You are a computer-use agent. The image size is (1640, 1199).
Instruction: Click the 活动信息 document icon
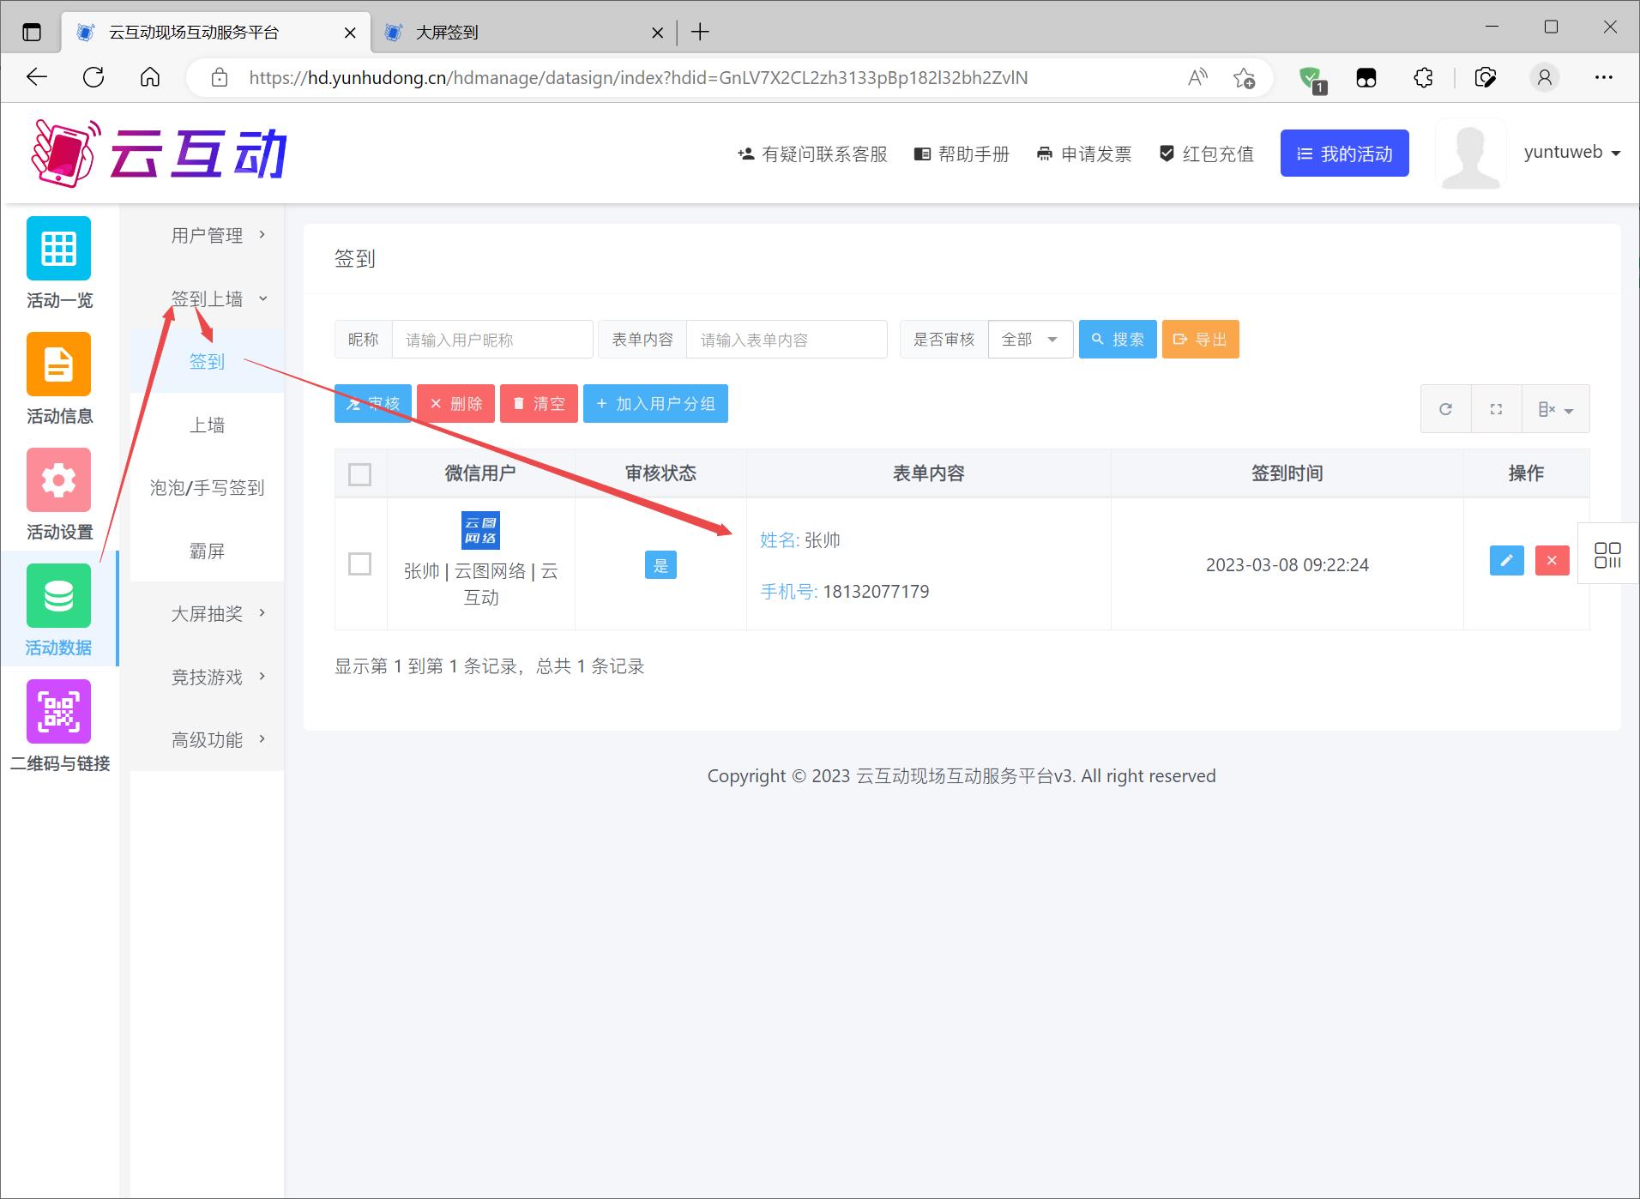[x=58, y=365]
